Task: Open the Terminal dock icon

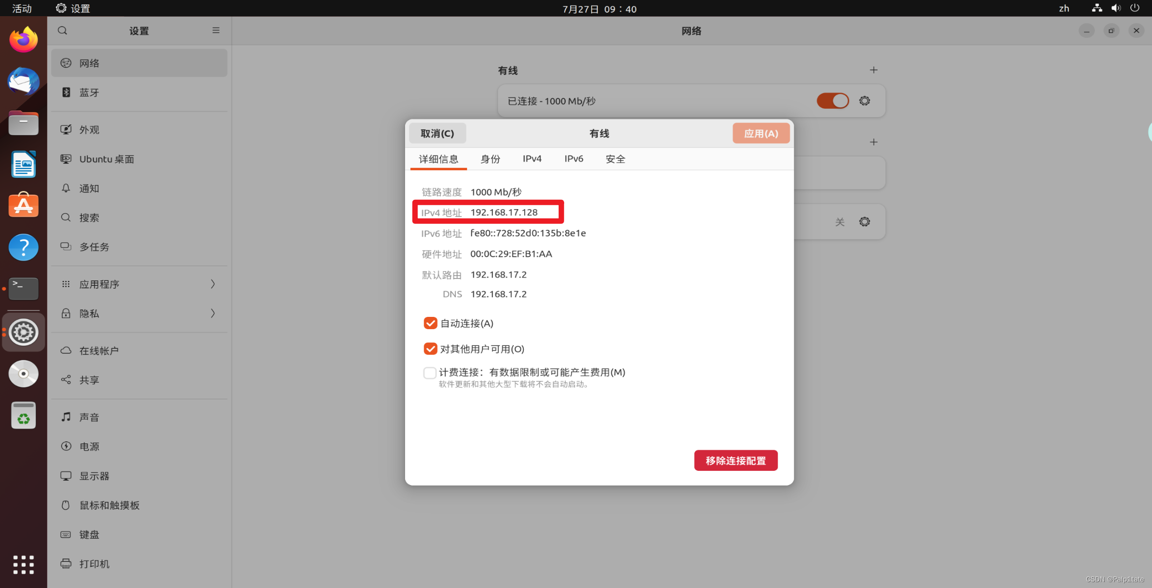Action: (23, 288)
